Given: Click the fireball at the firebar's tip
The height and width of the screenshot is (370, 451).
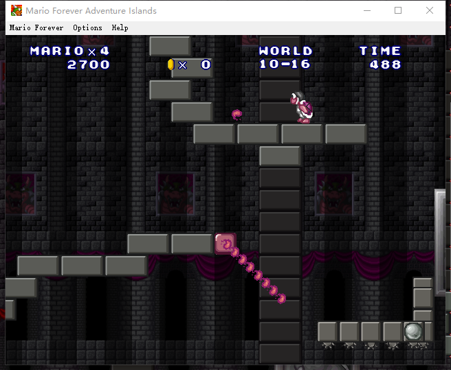Looking at the screenshot, I should 281,298.
